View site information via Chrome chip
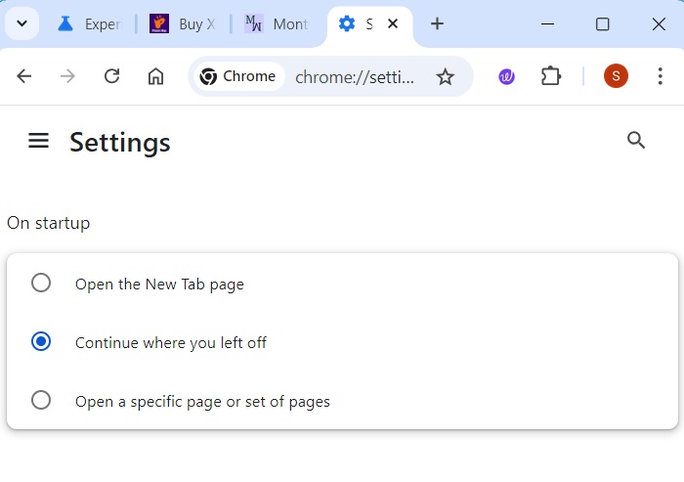 [x=238, y=76]
